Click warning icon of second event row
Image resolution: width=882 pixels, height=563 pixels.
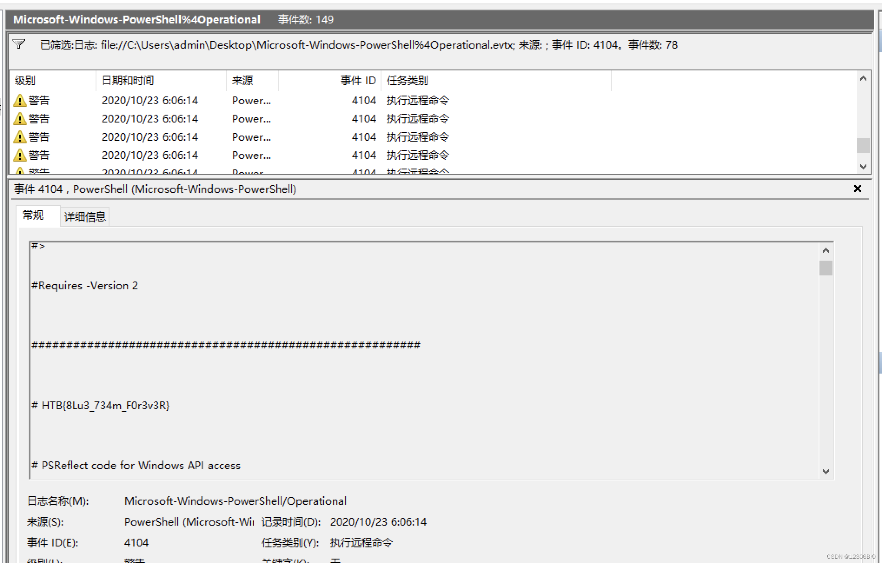[20, 119]
